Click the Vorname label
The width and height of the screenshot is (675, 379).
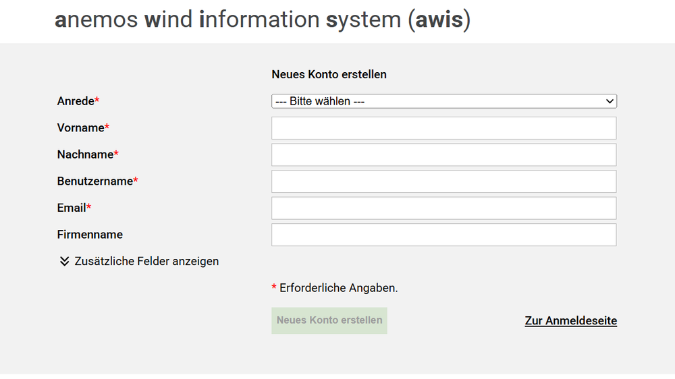click(84, 127)
